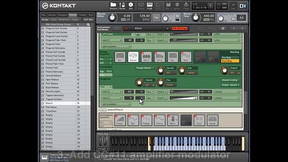
Task: Open the Engine monitor sub-tab
Action: point(75,19)
